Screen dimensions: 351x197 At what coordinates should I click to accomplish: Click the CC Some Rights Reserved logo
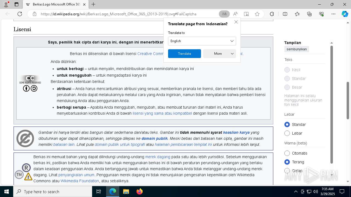tap(30, 79)
